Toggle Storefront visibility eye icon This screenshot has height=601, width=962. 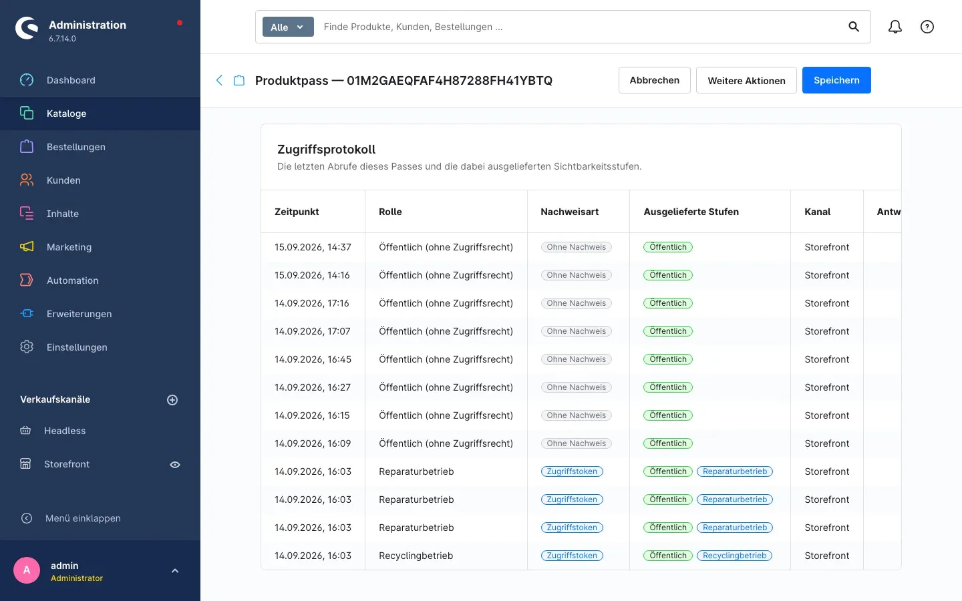(x=175, y=465)
